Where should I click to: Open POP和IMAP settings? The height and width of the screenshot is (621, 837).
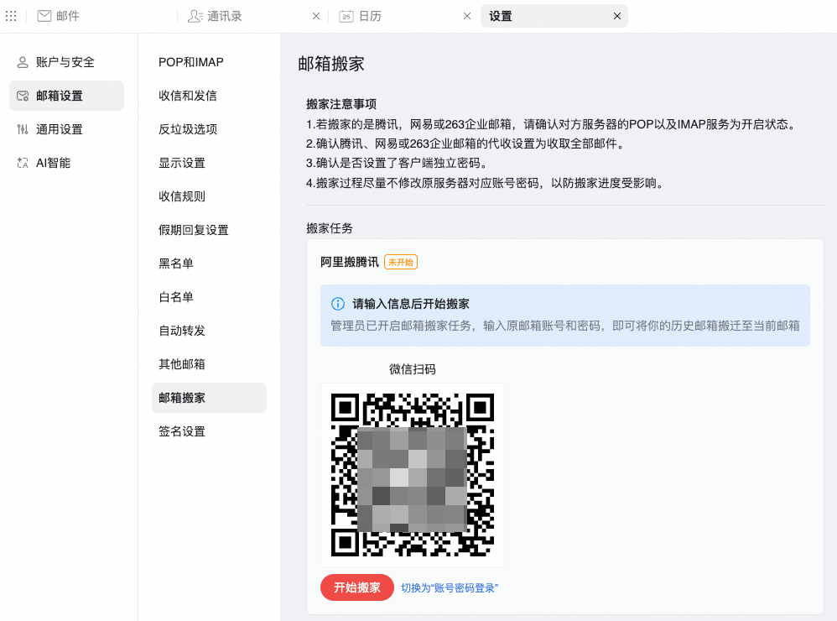point(191,62)
